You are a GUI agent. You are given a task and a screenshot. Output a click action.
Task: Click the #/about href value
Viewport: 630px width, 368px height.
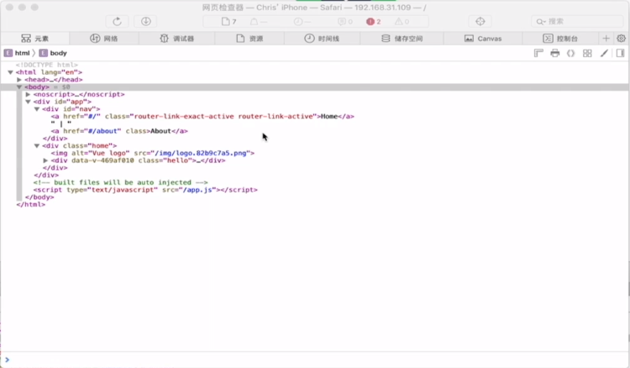pyautogui.click(x=102, y=131)
